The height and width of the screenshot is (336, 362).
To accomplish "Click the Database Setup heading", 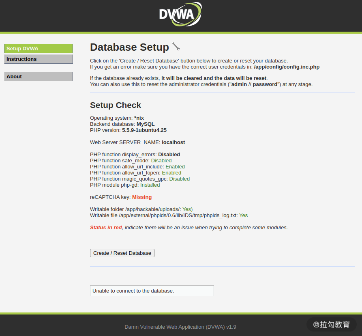I will click(x=129, y=47).
